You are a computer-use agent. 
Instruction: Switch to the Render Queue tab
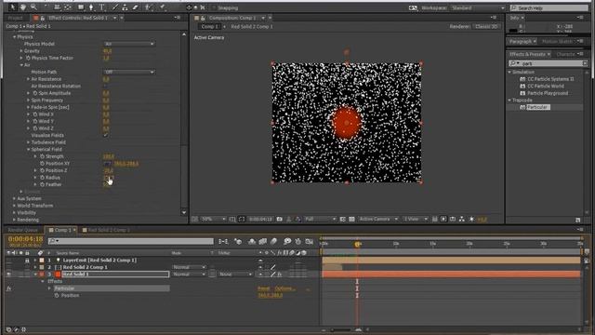22,230
